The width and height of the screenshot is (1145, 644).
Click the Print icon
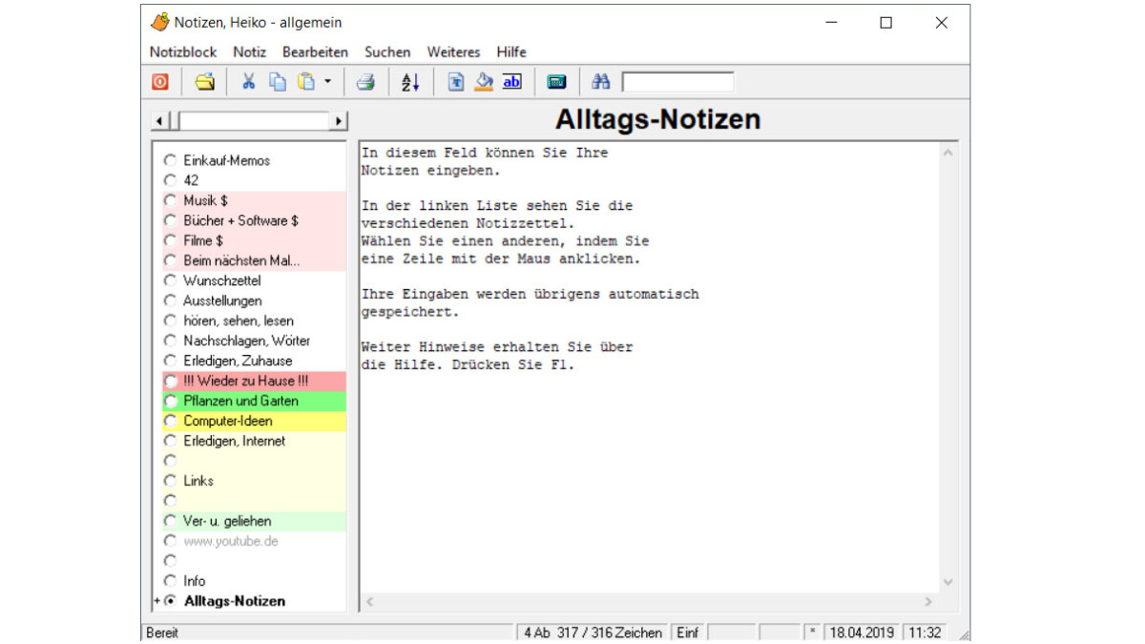(366, 82)
